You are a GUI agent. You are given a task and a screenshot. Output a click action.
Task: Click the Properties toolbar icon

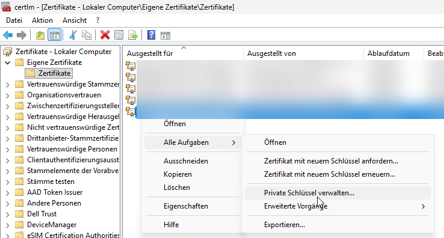point(119,35)
